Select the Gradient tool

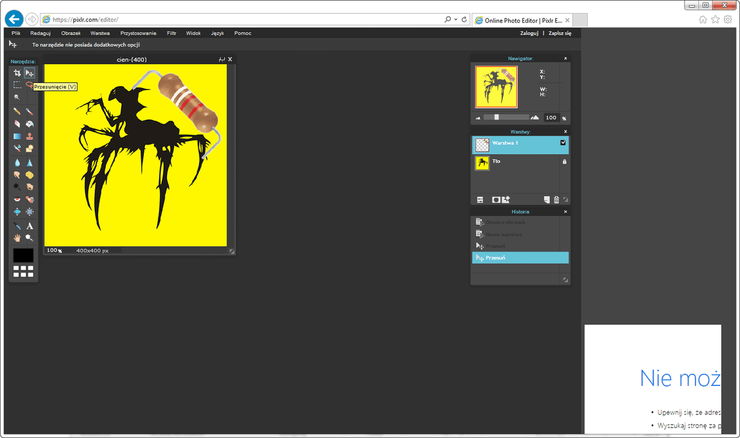pos(17,136)
